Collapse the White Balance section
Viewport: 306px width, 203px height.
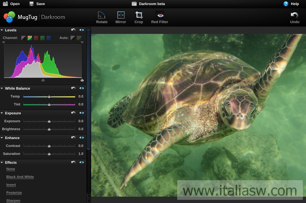[x=2, y=88]
